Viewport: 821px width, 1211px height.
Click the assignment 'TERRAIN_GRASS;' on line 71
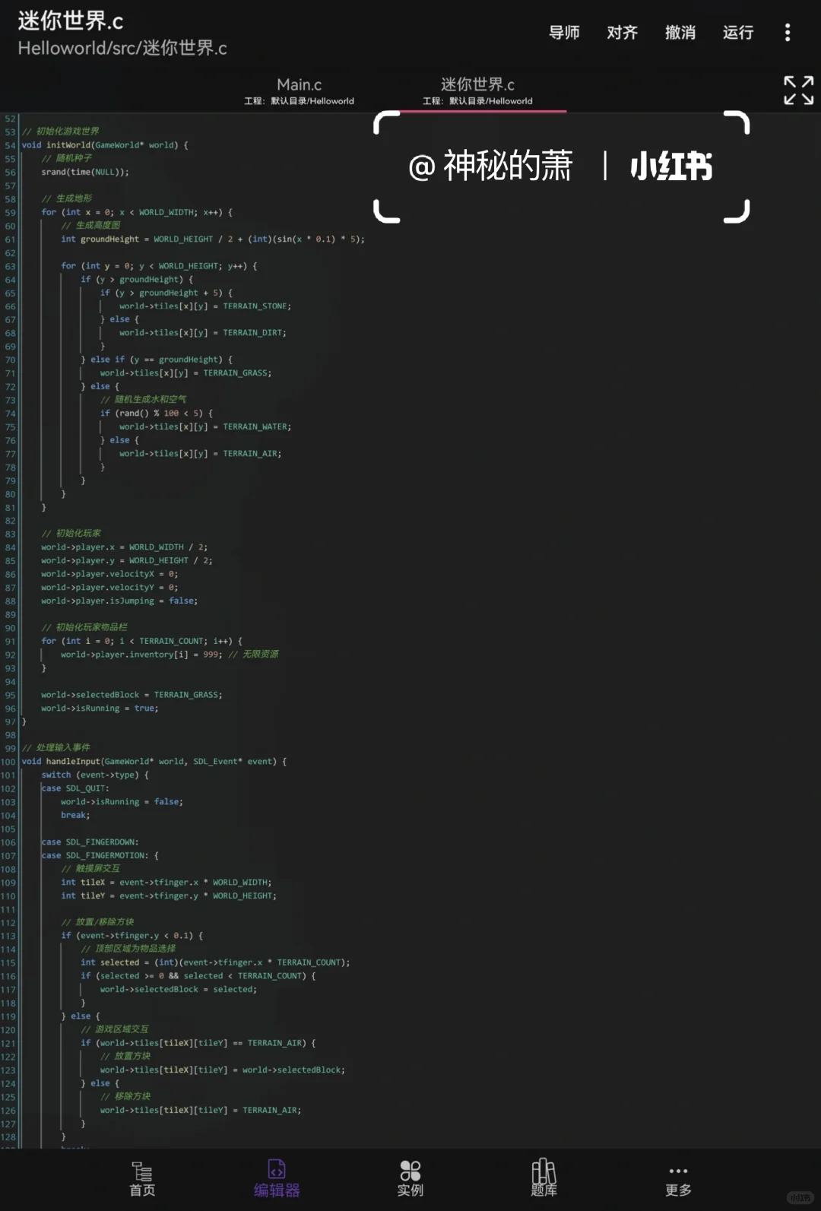click(x=237, y=373)
